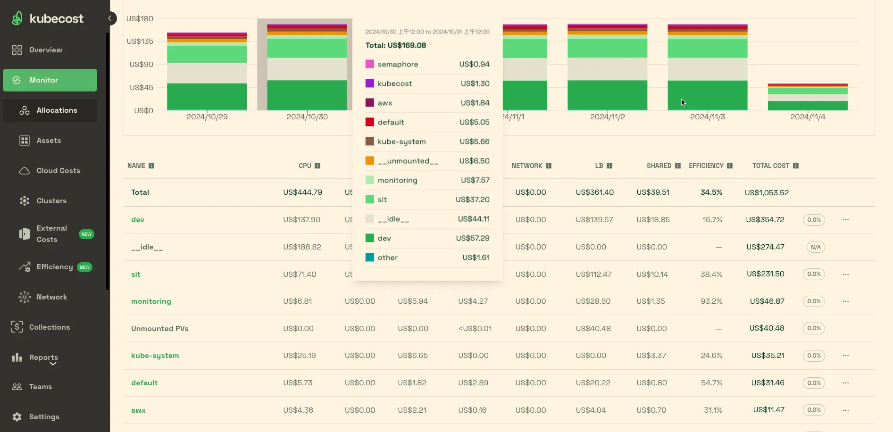The image size is (893, 432).
Task: Click the Teams people icon
Action: (17, 387)
